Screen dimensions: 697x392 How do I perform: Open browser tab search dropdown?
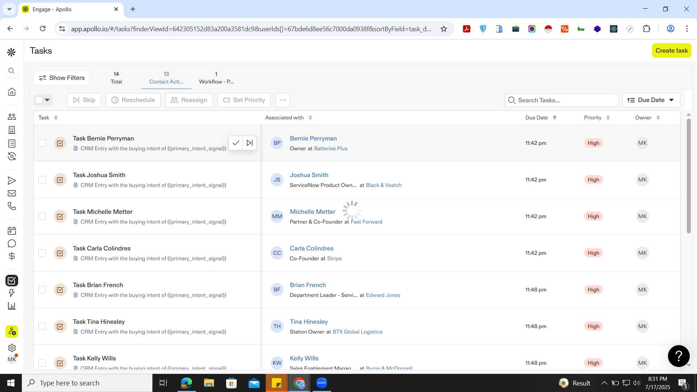[9, 9]
